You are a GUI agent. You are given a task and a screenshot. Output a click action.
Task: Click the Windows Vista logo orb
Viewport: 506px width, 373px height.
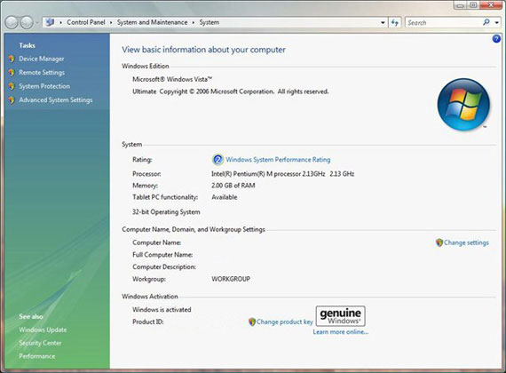(463, 104)
